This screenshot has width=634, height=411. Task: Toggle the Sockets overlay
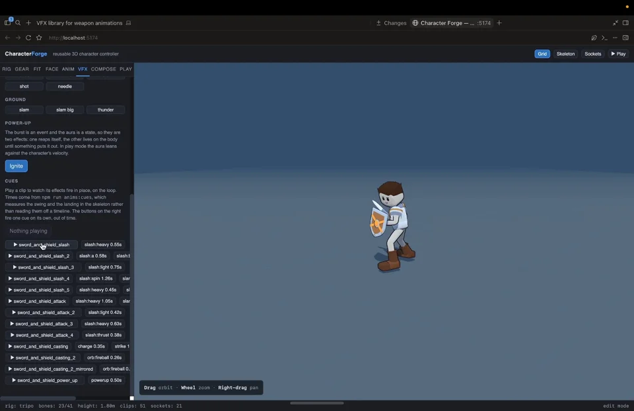coord(593,53)
